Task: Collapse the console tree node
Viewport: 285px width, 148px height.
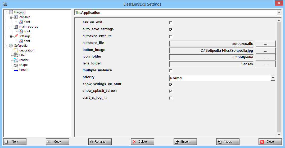Action: pyautogui.click(x=11, y=17)
